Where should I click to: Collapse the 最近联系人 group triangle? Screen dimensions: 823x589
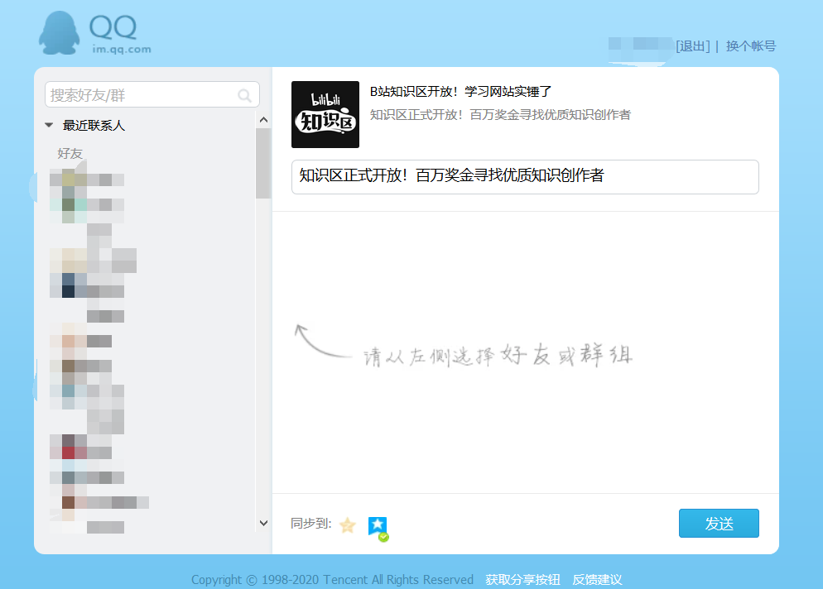[49, 126]
